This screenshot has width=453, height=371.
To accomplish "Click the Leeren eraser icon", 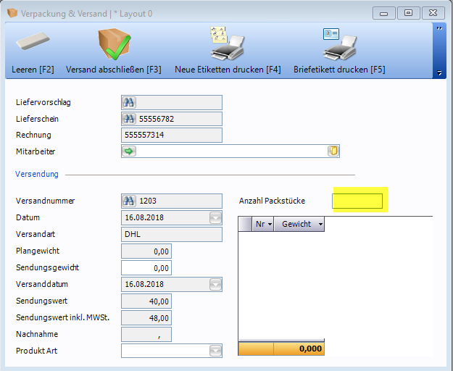I will (x=32, y=43).
